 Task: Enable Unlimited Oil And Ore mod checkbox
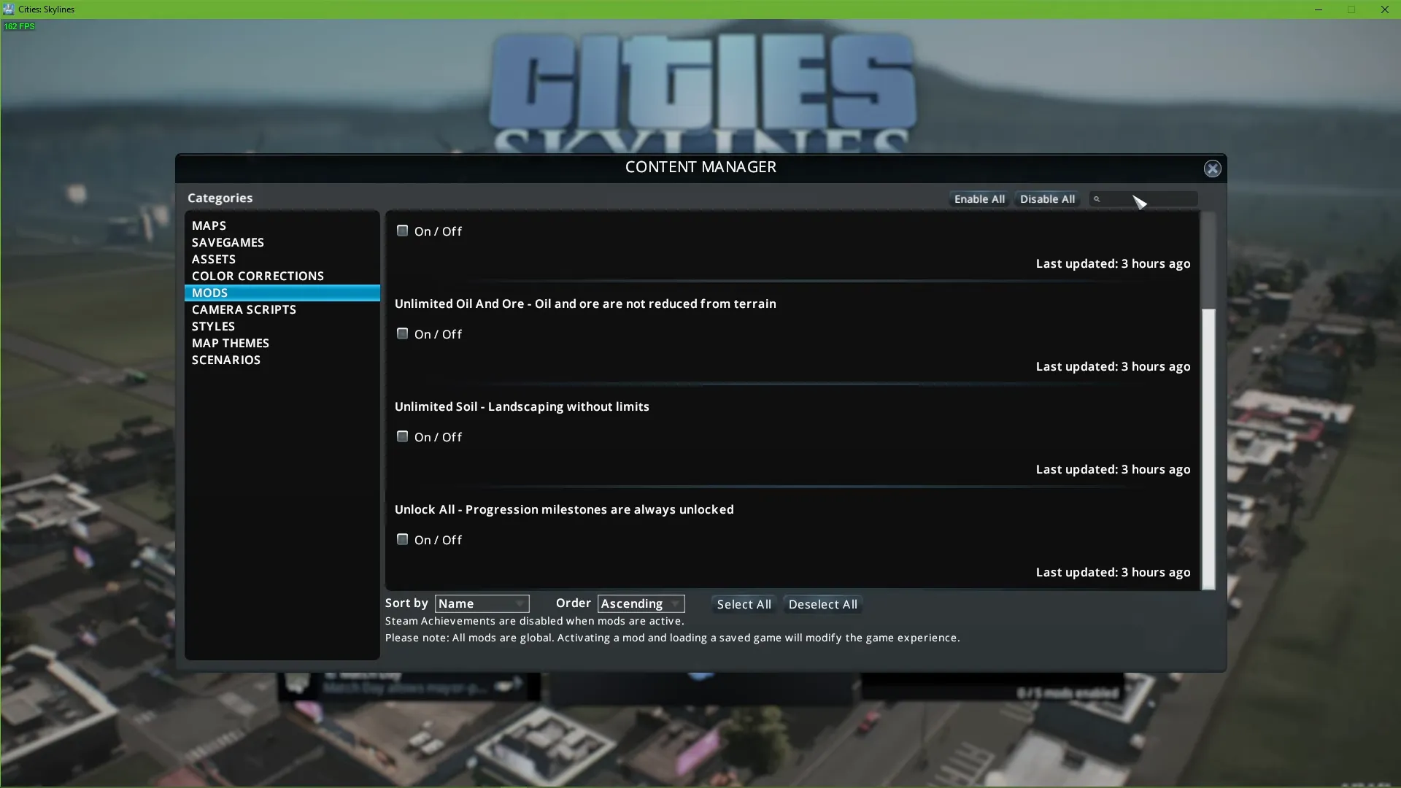pos(402,333)
